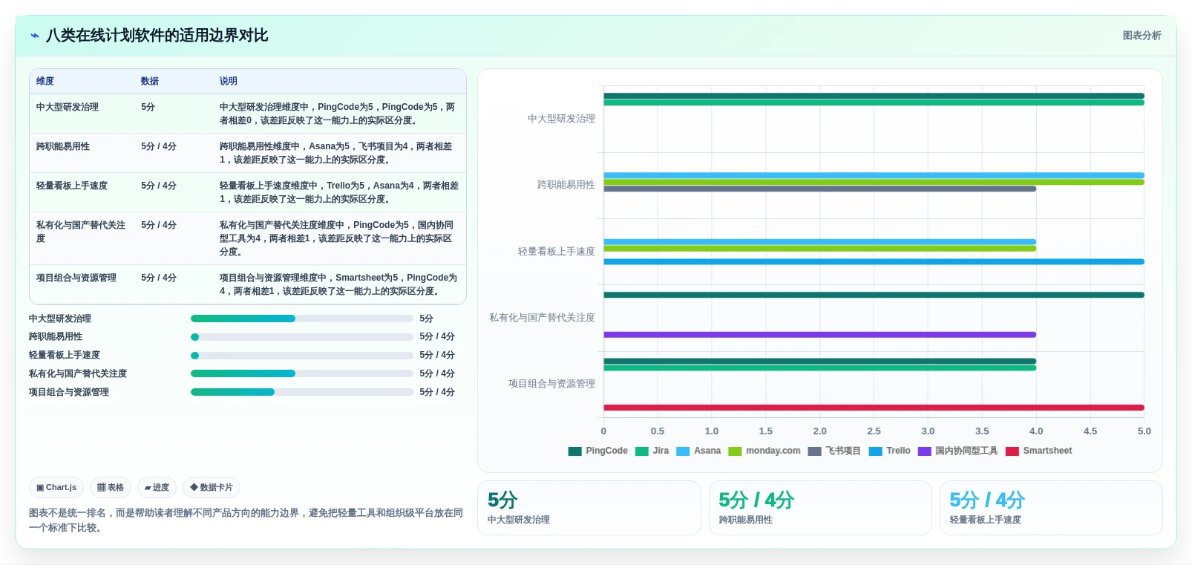Click the 5分 / 4分 value beside 项目组合与资源管理 progress bar
The height and width of the screenshot is (565, 1192).
(437, 392)
